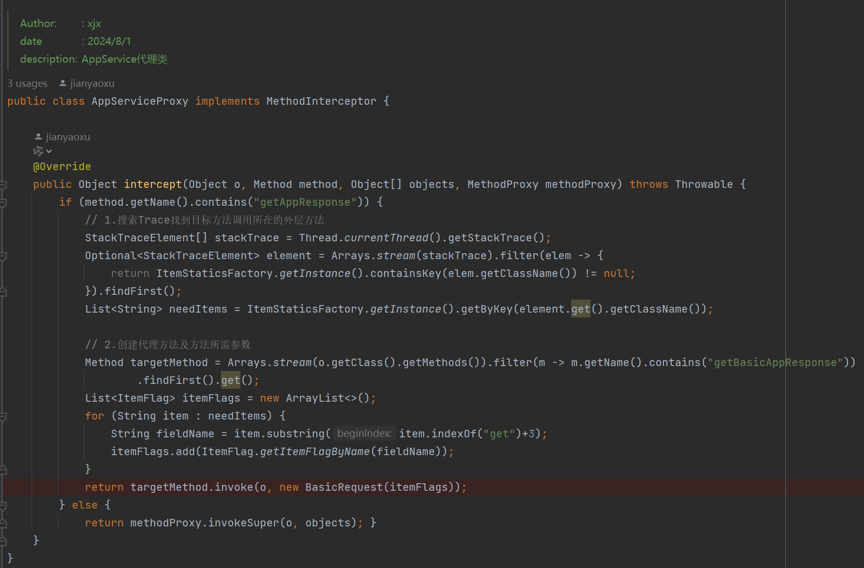Click the getItemFlagByName method call
864x568 pixels.
click(315, 451)
